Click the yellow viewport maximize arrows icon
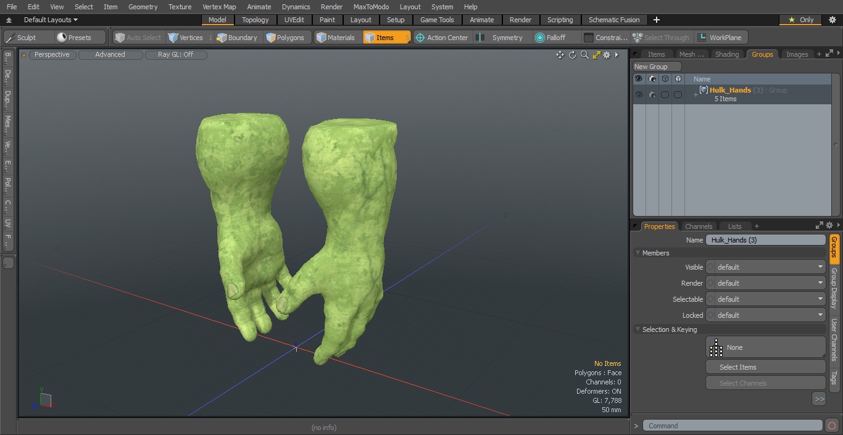This screenshot has height=435, width=843. click(596, 55)
